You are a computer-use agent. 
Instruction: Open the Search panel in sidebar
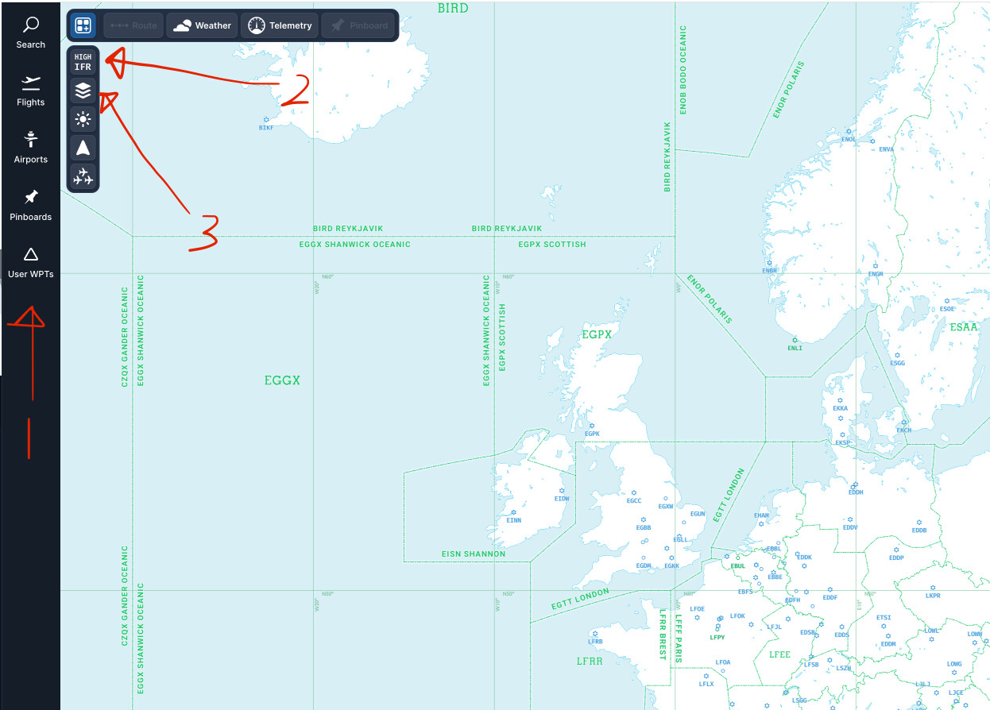[30, 33]
